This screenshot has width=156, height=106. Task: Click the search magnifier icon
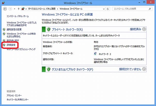tap(150, 9)
